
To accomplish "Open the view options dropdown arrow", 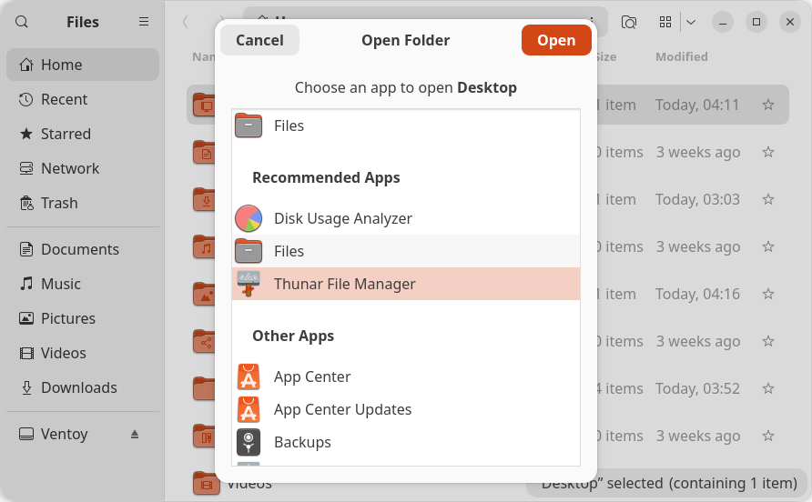I will 690,22.
